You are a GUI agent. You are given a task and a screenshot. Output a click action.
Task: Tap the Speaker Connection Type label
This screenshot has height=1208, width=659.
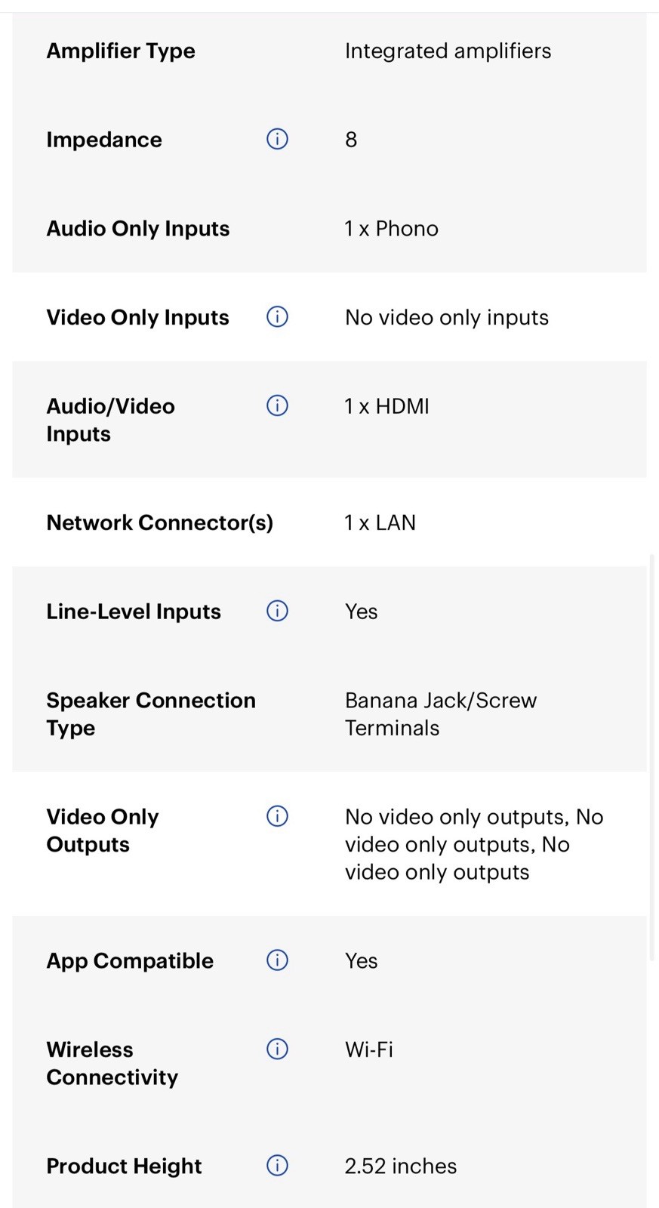(151, 713)
